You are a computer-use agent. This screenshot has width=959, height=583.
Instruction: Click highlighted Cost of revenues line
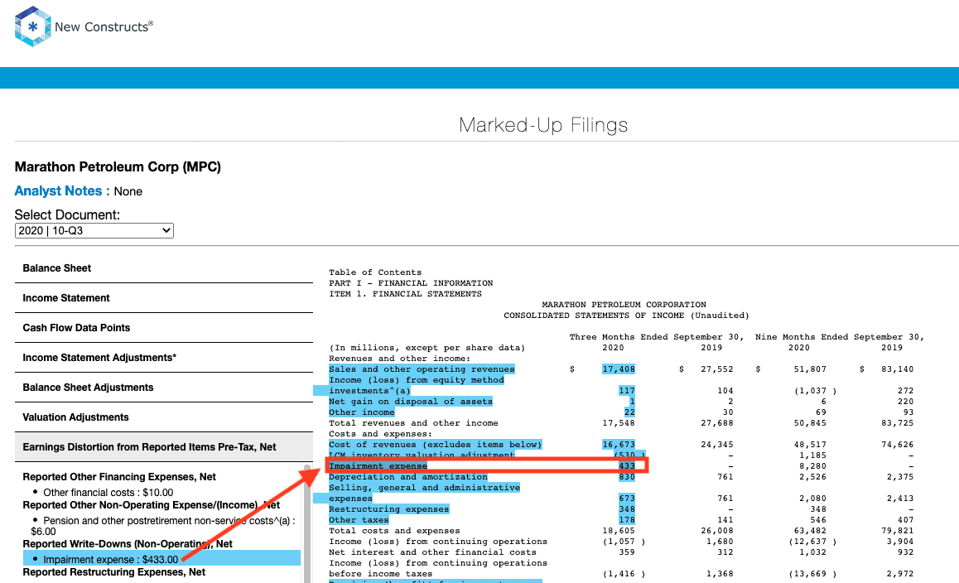[x=436, y=444]
